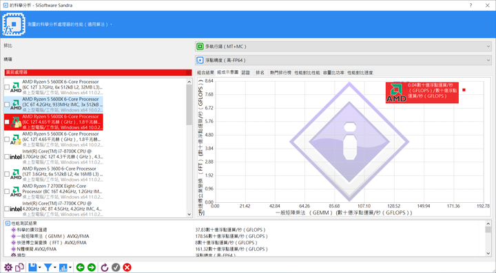This screenshot has height=273, width=496.
Task: Open the 浮點精度 (高-FP64) dropdown
Action: [x=344, y=60]
